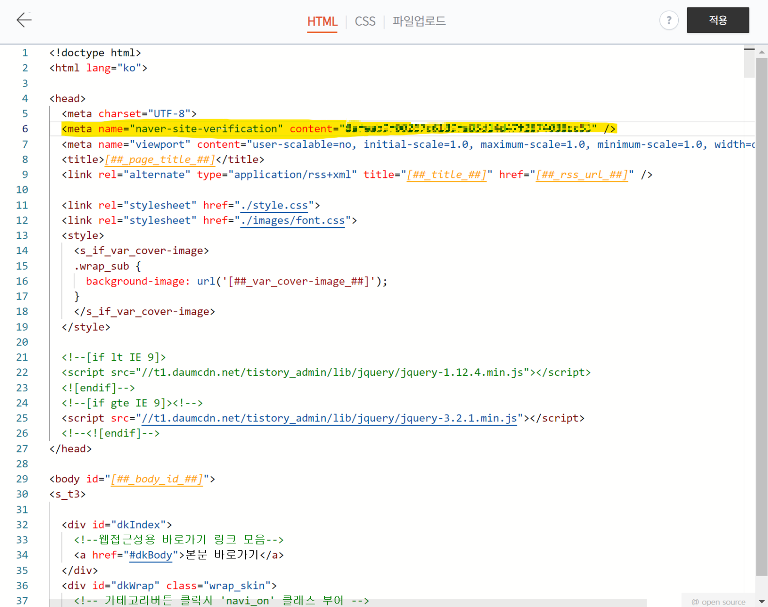Click the vertical scrollbar thumb

click(762, 317)
